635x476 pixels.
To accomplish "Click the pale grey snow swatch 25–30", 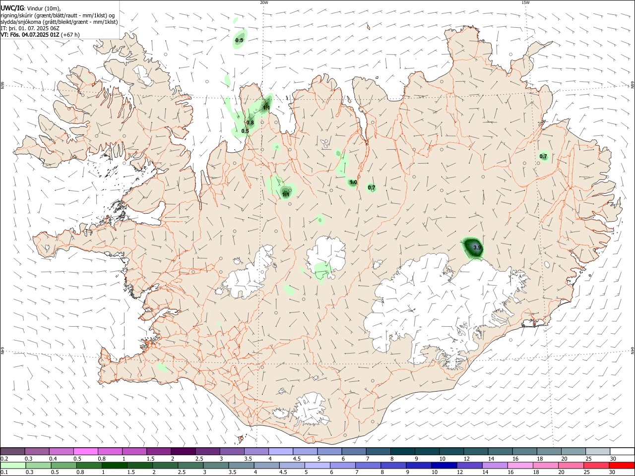I will (x=598, y=451).
